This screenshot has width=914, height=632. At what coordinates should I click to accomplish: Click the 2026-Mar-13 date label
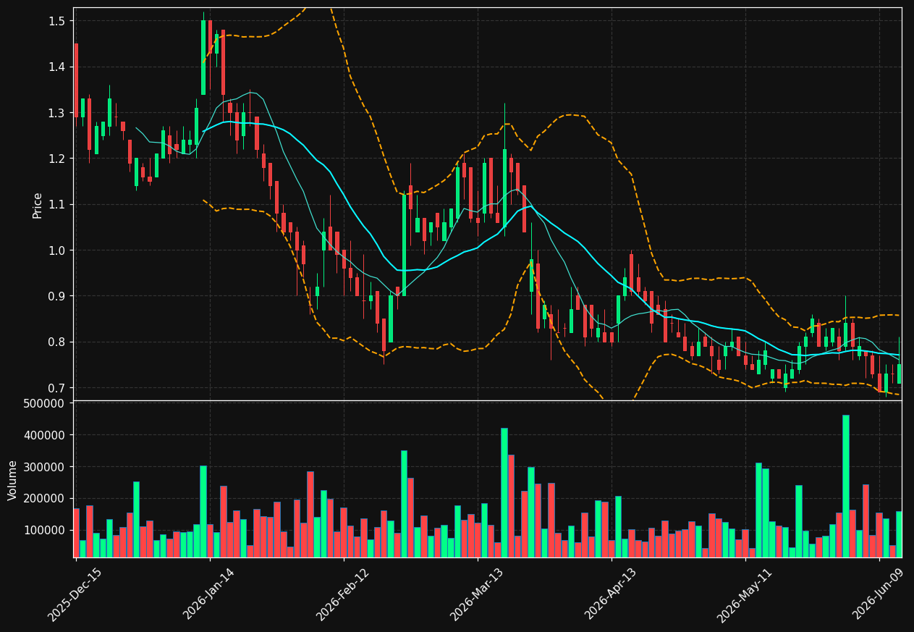click(x=476, y=594)
